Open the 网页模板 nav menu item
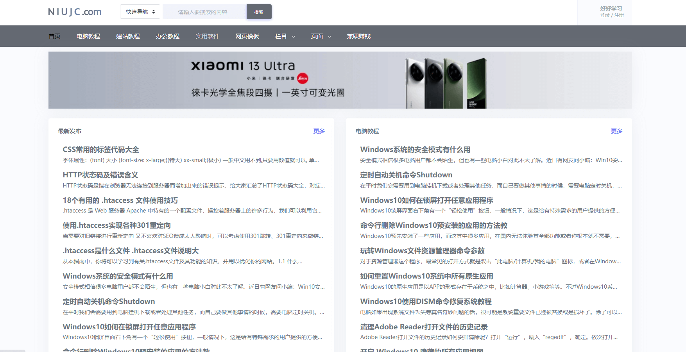The height and width of the screenshot is (352, 686). point(247,36)
